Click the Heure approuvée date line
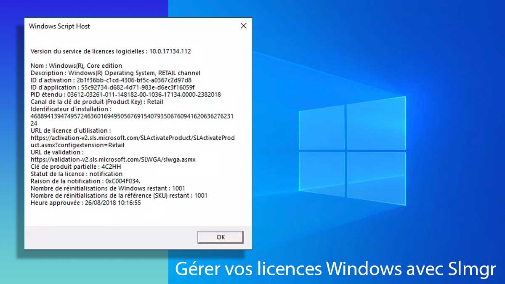This screenshot has width=505, height=284. click(85, 203)
